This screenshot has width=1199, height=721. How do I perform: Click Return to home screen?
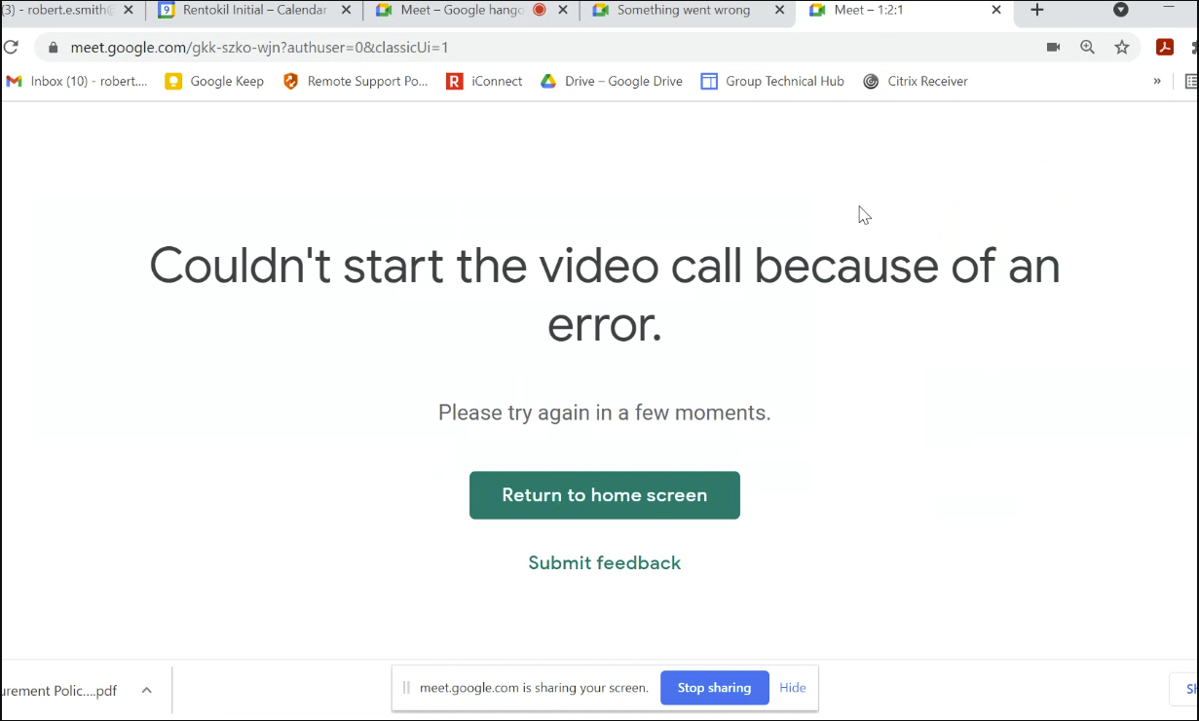click(x=604, y=494)
